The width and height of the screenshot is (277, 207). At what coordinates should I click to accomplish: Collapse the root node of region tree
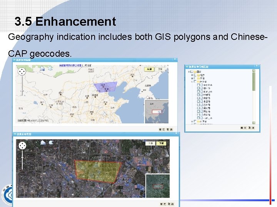coord(189,72)
